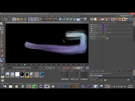
Task: Open the Size mode dropdown in Coordinates
Action: [74, 79]
